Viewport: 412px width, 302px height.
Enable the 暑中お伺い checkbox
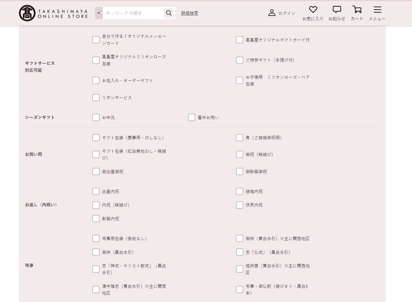pyautogui.click(x=192, y=118)
